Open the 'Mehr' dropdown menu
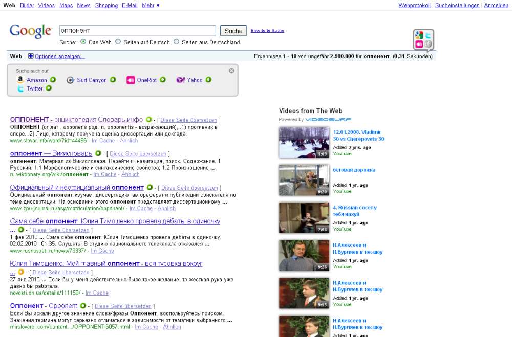 151,5
